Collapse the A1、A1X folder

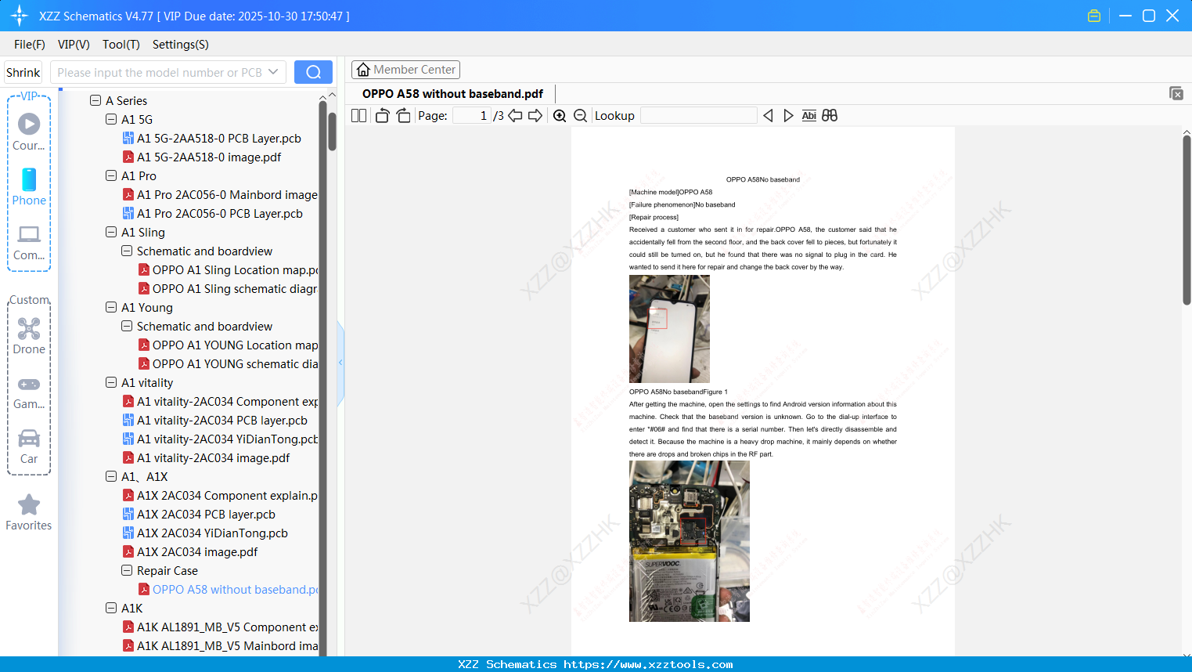tap(111, 477)
